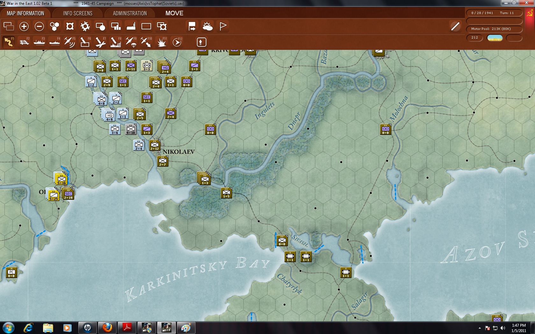Toggle factory locations on the map

[x=131, y=26]
